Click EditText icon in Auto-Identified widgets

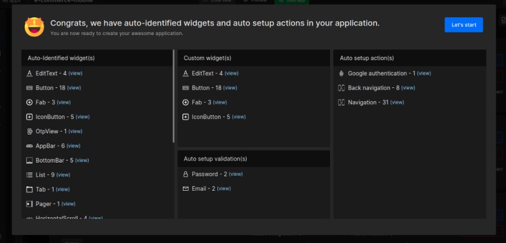point(29,74)
